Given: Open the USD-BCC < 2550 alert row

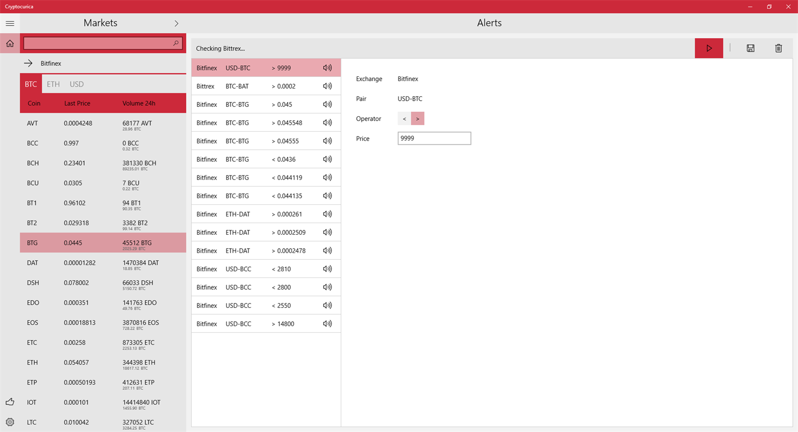Looking at the screenshot, I should click(266, 305).
